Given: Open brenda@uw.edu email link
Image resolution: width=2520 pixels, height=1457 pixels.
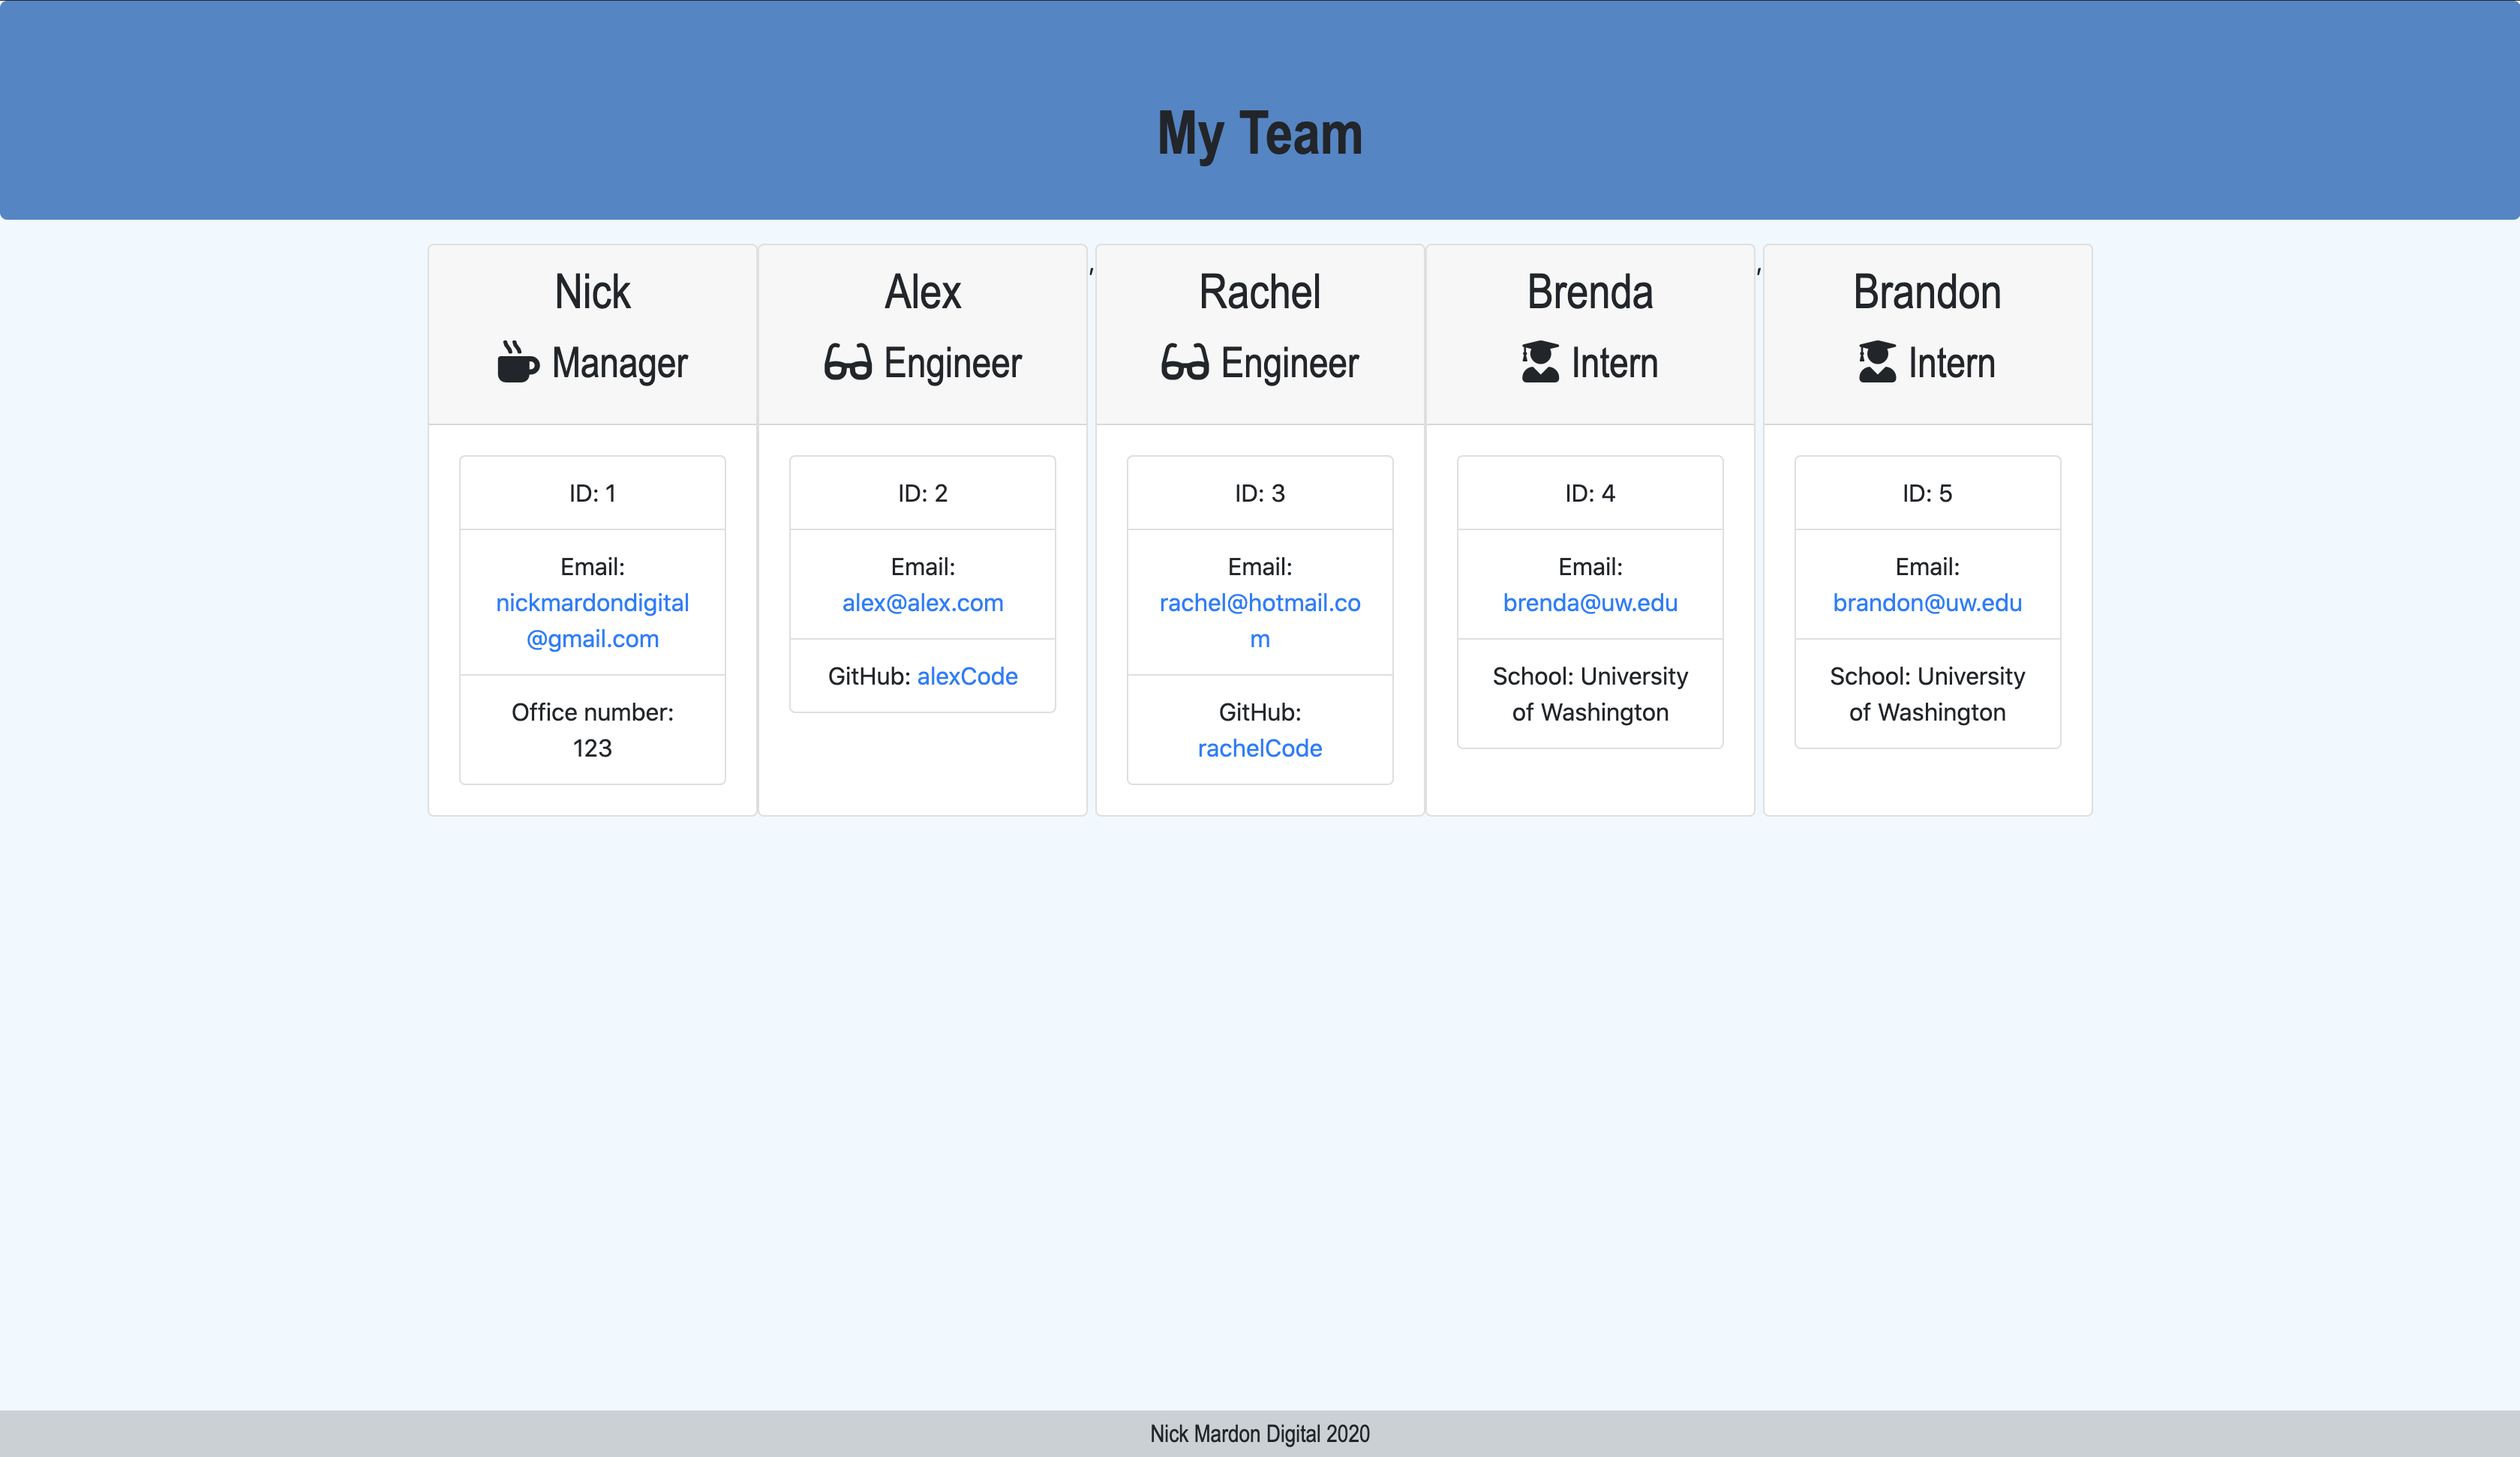Looking at the screenshot, I should point(1589,603).
